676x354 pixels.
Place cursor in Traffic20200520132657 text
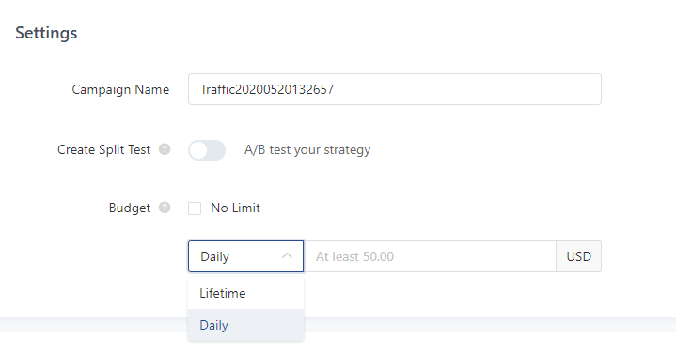click(x=267, y=89)
